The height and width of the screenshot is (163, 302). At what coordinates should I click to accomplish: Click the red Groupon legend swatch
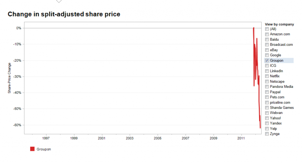[x=32, y=149]
